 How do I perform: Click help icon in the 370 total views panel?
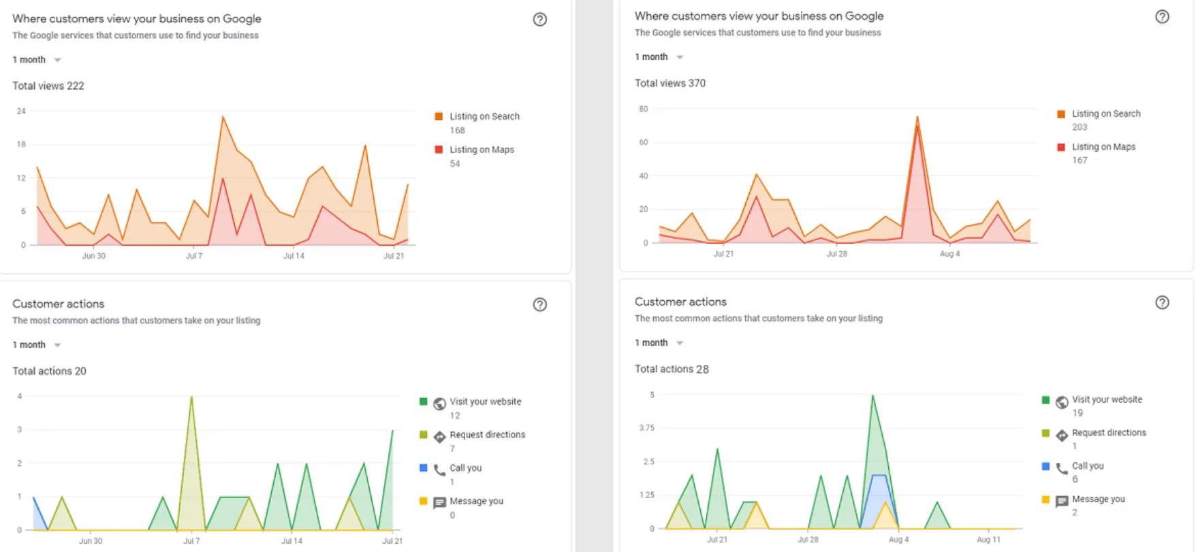[x=1162, y=17]
